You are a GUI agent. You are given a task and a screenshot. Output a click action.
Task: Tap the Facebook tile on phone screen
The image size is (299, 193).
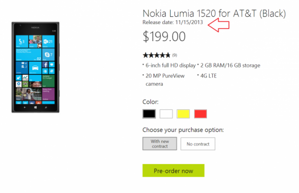click(45, 65)
